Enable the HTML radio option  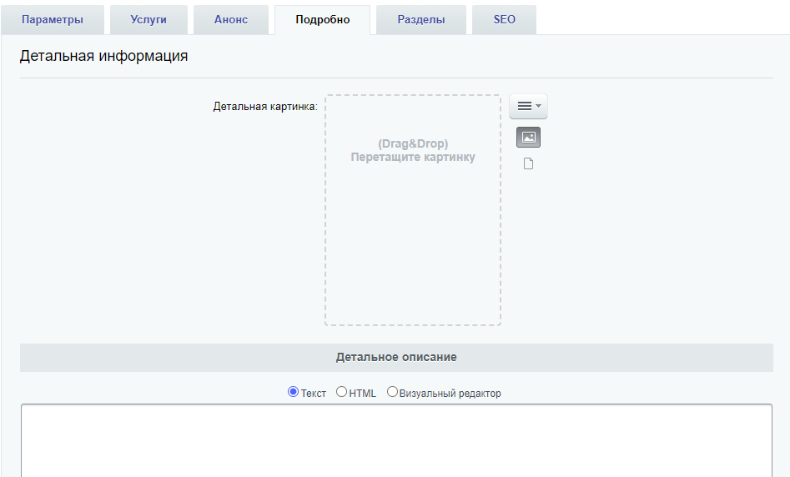click(341, 391)
